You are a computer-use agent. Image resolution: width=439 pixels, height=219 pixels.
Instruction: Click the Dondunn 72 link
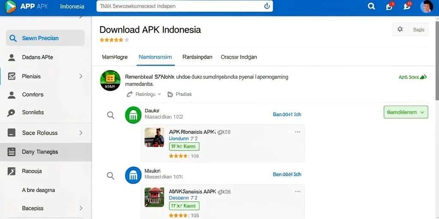tap(183, 139)
